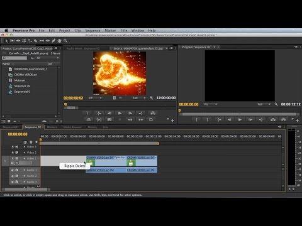
Task: Select the Track Select tool
Action: pyautogui.click(x=13, y=41)
